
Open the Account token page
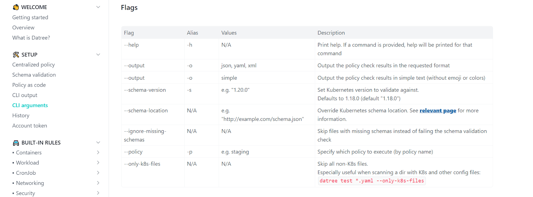(x=30, y=126)
